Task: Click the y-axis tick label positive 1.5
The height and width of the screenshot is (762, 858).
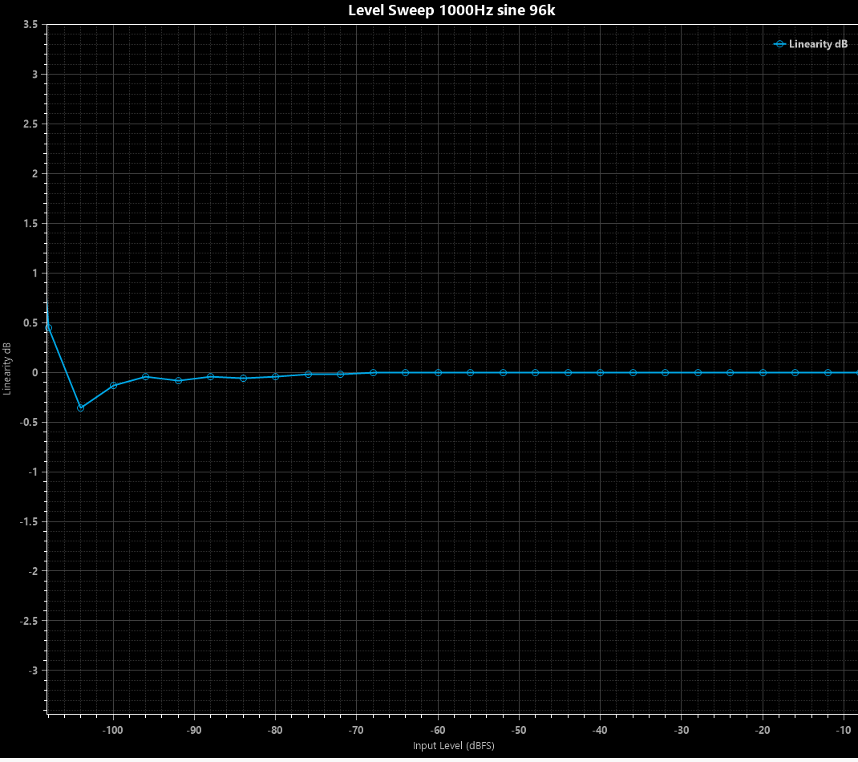Action: tap(31, 223)
